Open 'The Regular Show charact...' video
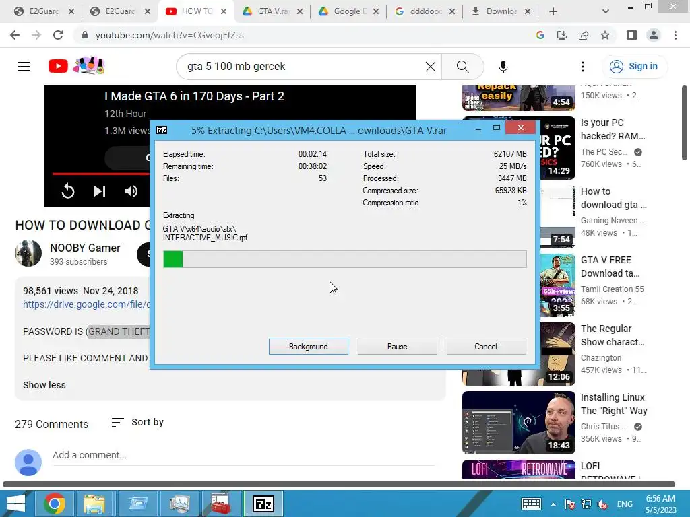The height and width of the screenshot is (517, 690). [x=613, y=335]
